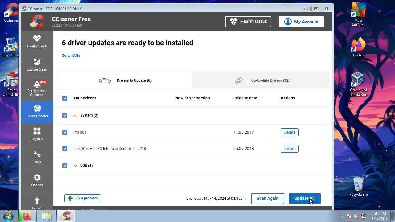Click Scan Again button
The image size is (395, 222).
tap(268, 199)
